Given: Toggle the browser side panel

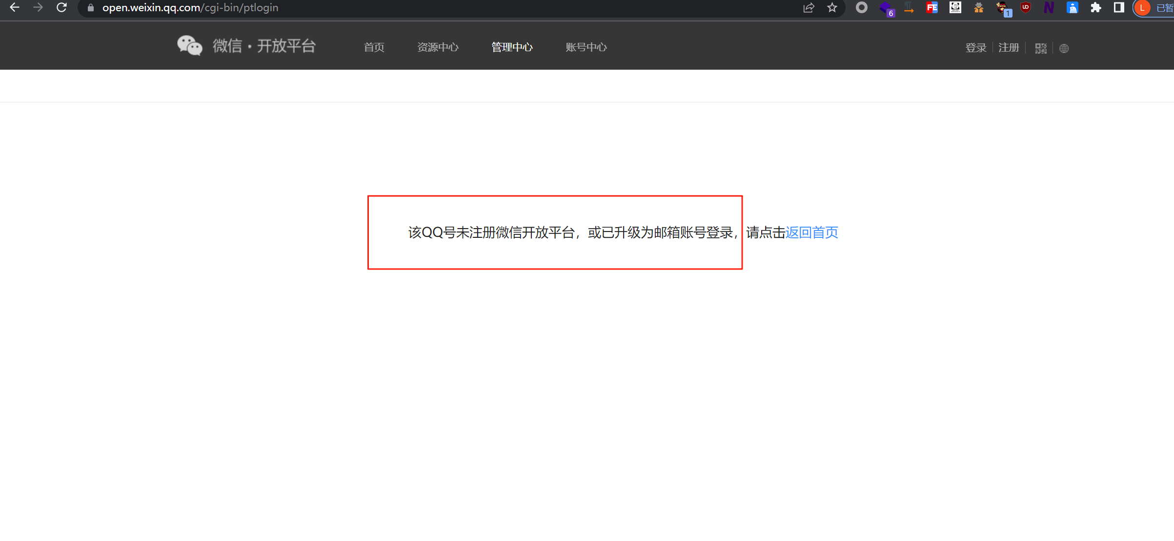Looking at the screenshot, I should pyautogui.click(x=1119, y=8).
